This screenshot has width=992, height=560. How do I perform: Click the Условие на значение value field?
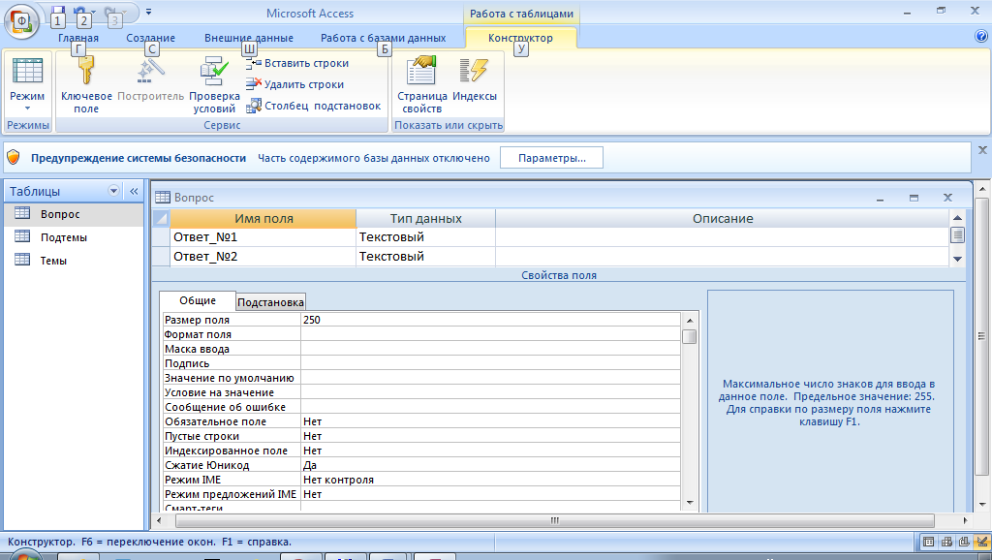(490, 393)
